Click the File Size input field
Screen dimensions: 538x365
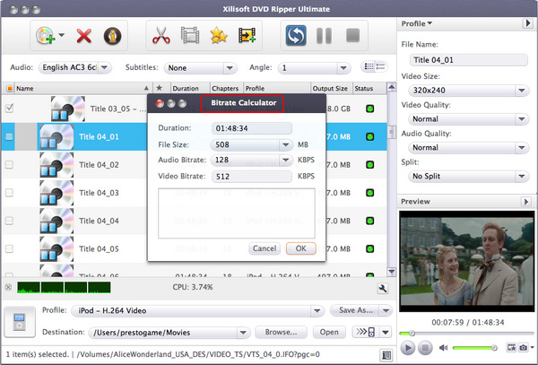[245, 143]
